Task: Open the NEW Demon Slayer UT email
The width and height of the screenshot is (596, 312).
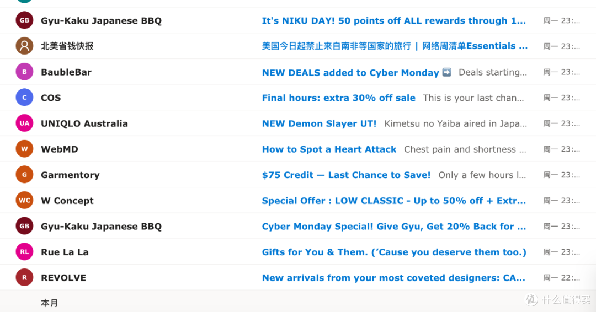Action: click(x=319, y=123)
